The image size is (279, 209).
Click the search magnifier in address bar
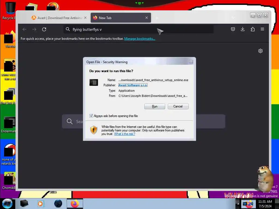click(x=68, y=29)
